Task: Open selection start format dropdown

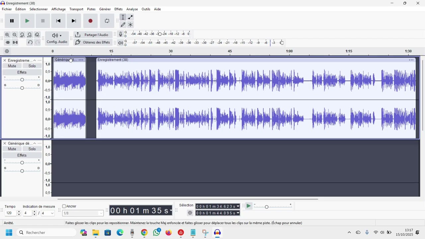Action: pyautogui.click(x=238, y=206)
